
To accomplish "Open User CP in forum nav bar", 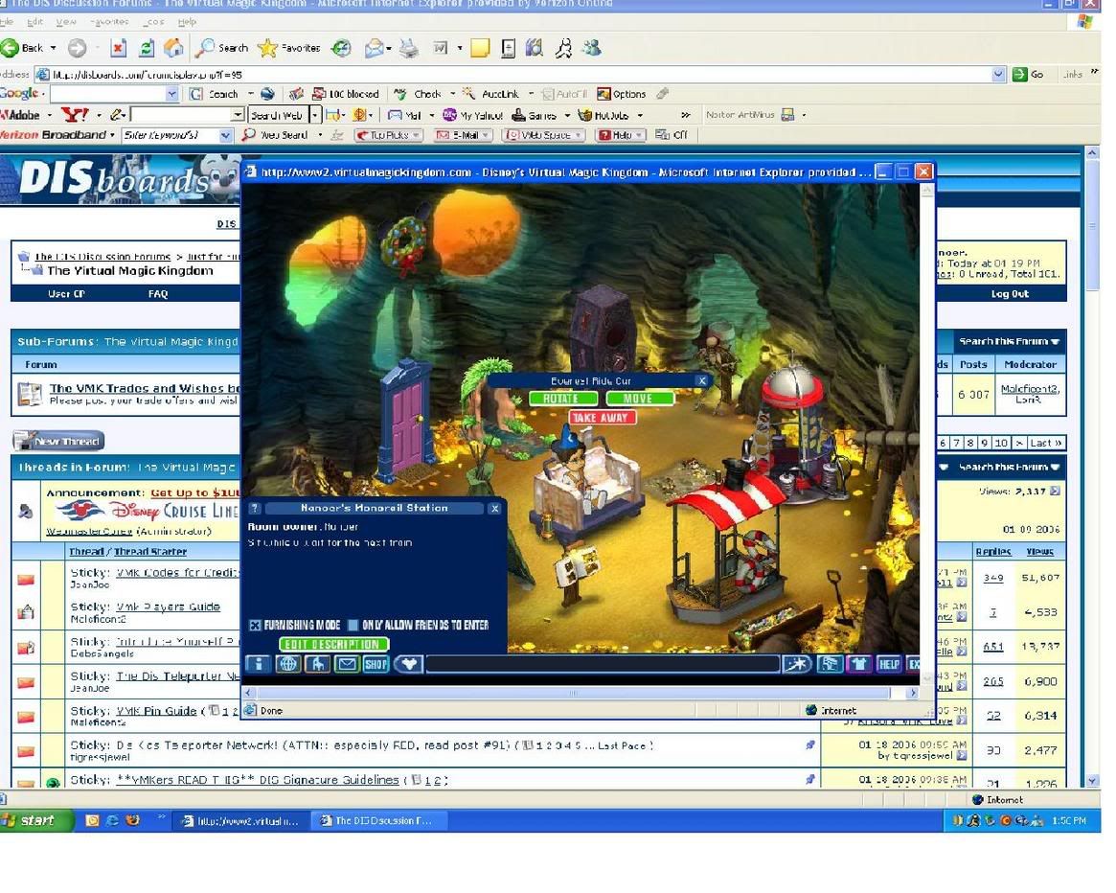I will click(x=66, y=294).
